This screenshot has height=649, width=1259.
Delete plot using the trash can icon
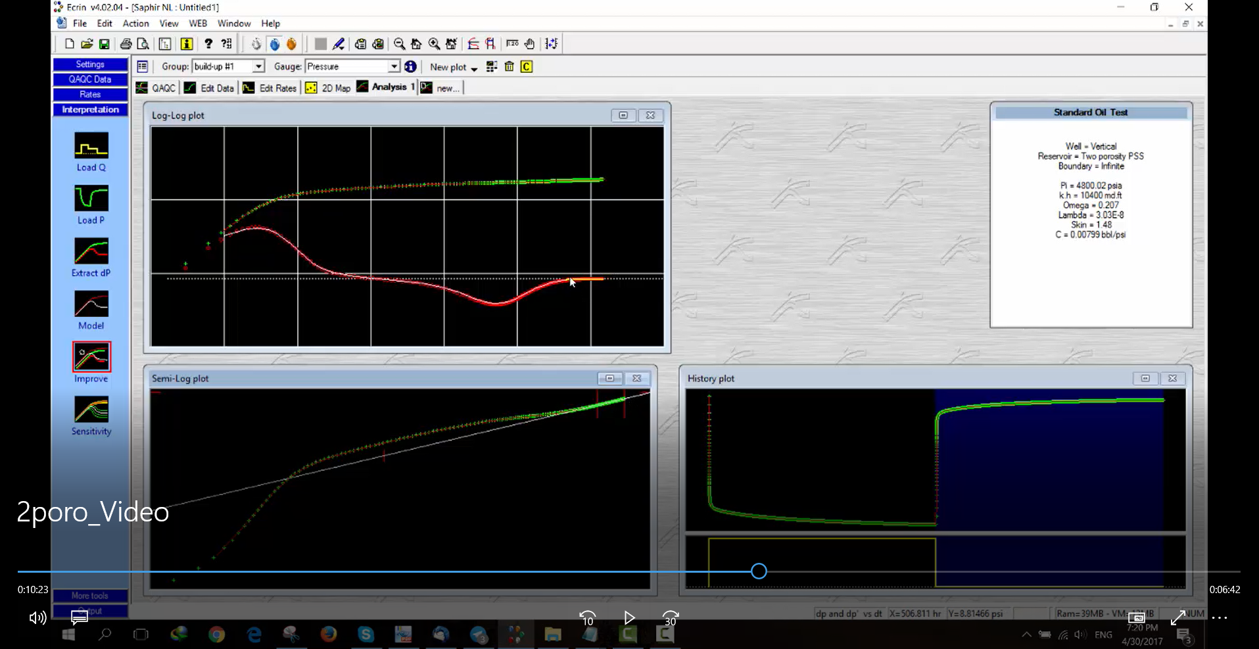click(509, 66)
